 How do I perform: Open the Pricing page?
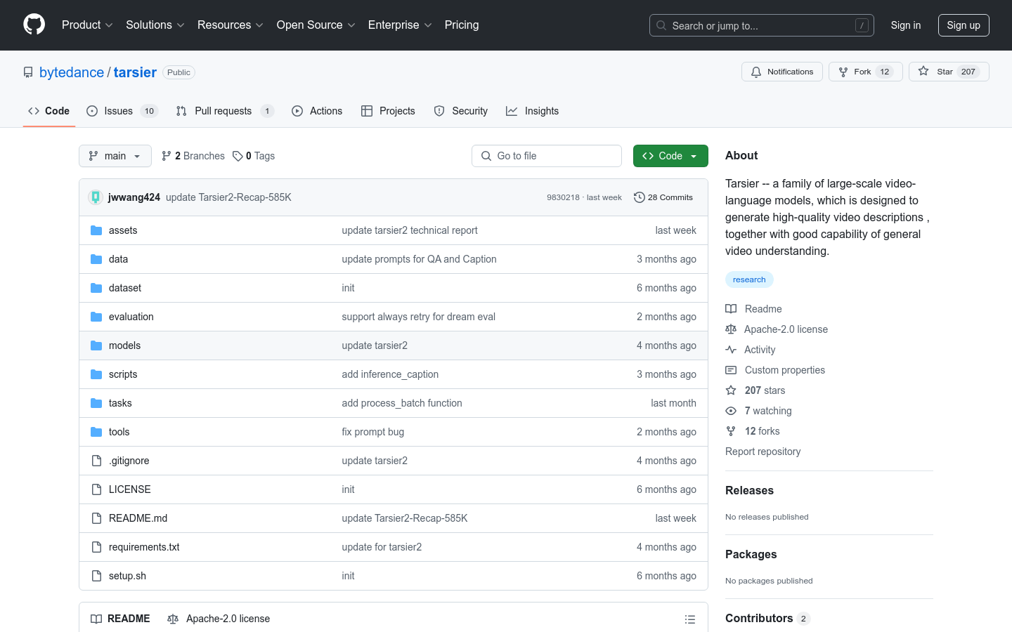(x=462, y=25)
